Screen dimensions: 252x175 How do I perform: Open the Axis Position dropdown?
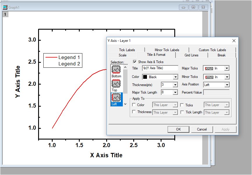click(x=227, y=85)
